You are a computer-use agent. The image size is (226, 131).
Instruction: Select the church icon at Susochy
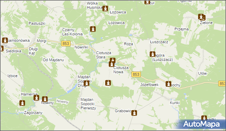click(168, 84)
